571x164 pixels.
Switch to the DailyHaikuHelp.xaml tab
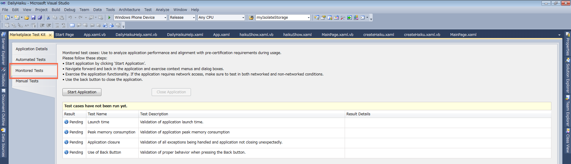coord(185,34)
